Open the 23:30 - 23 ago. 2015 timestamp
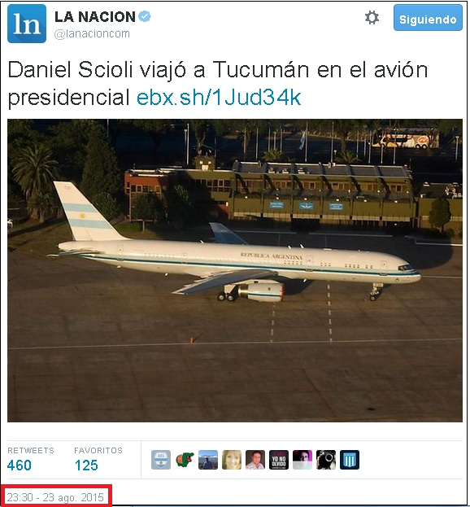Viewport: 470px width, 507px height. point(55,497)
